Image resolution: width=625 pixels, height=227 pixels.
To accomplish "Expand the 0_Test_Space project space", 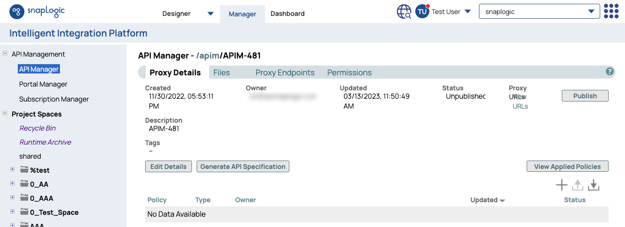I will point(13,212).
